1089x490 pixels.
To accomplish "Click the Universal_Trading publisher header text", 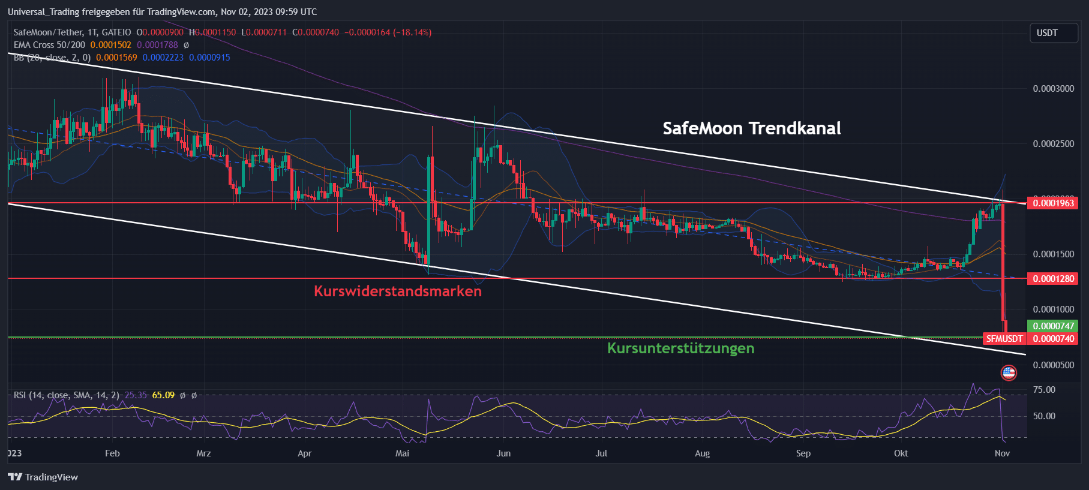I will (x=162, y=12).
